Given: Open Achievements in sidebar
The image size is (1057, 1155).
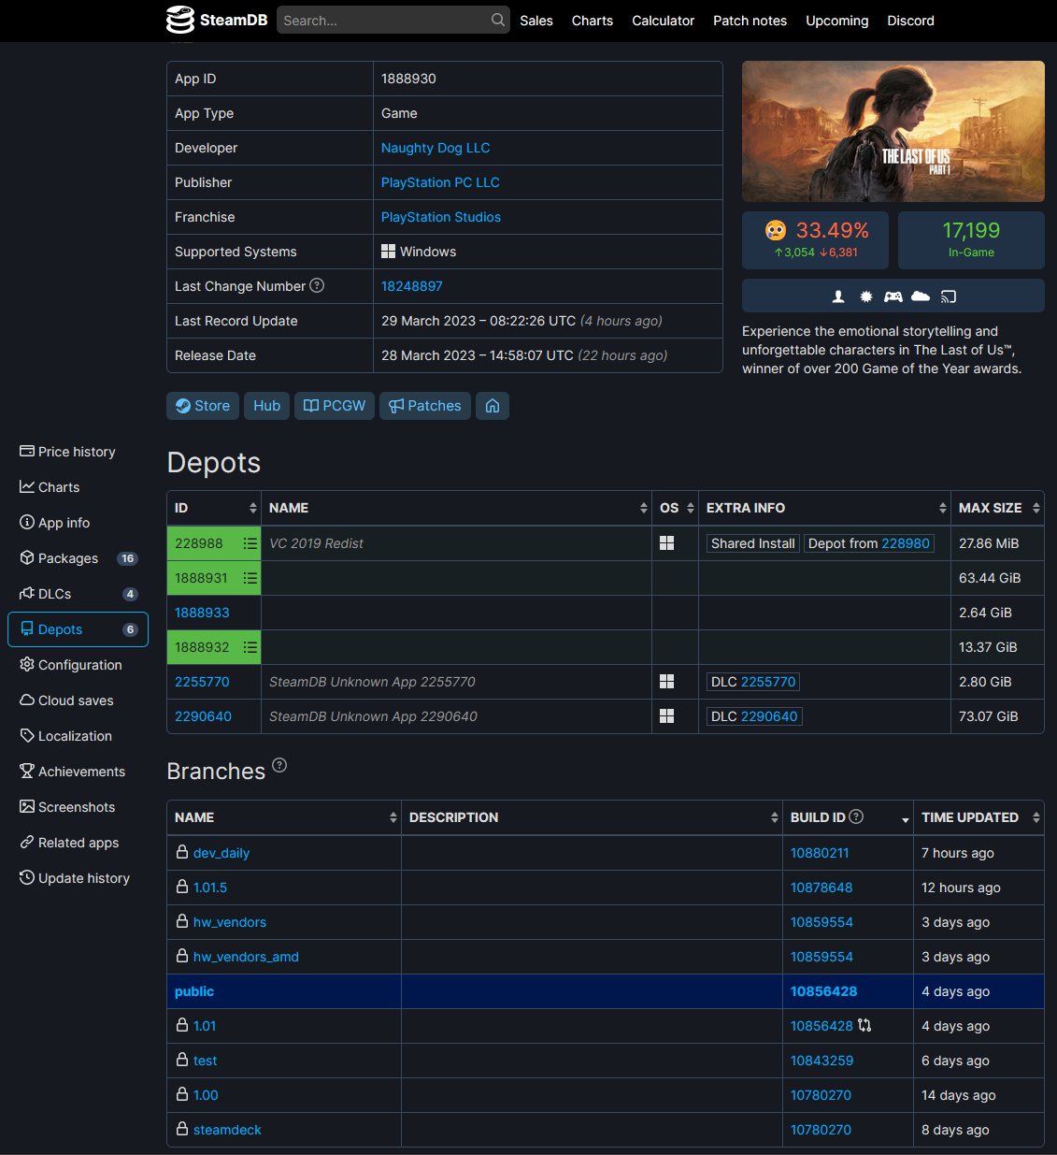Looking at the screenshot, I should click(78, 772).
